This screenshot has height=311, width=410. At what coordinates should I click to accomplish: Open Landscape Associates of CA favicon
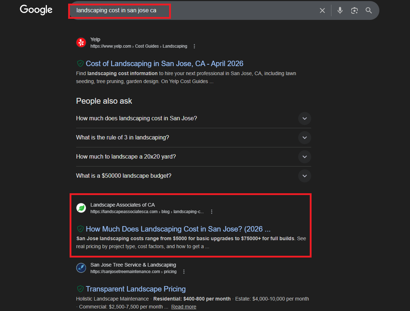pyautogui.click(x=81, y=208)
